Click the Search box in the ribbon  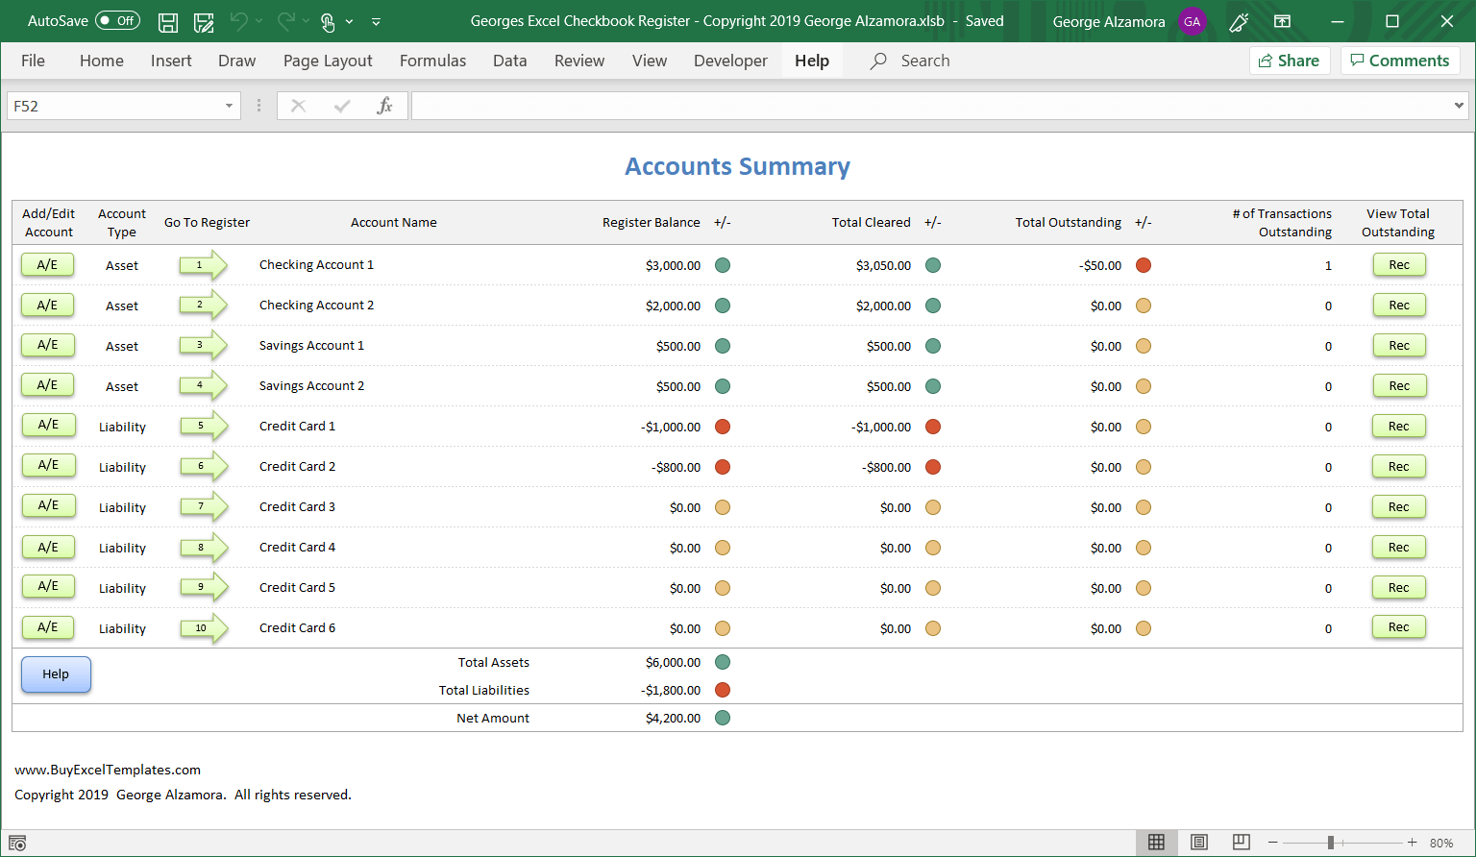[924, 61]
